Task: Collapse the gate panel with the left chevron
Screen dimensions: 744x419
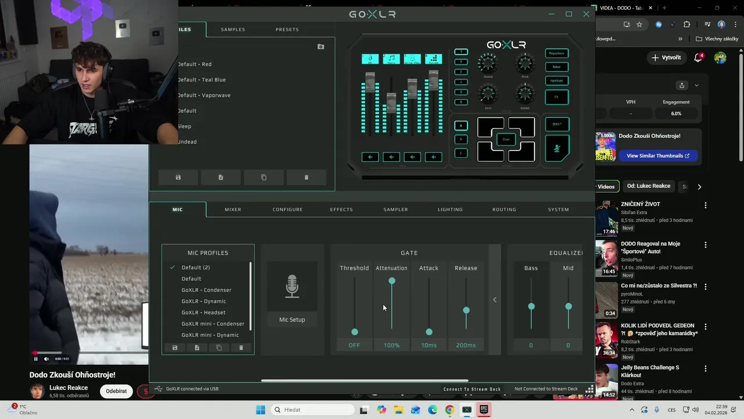Action: [x=495, y=300]
